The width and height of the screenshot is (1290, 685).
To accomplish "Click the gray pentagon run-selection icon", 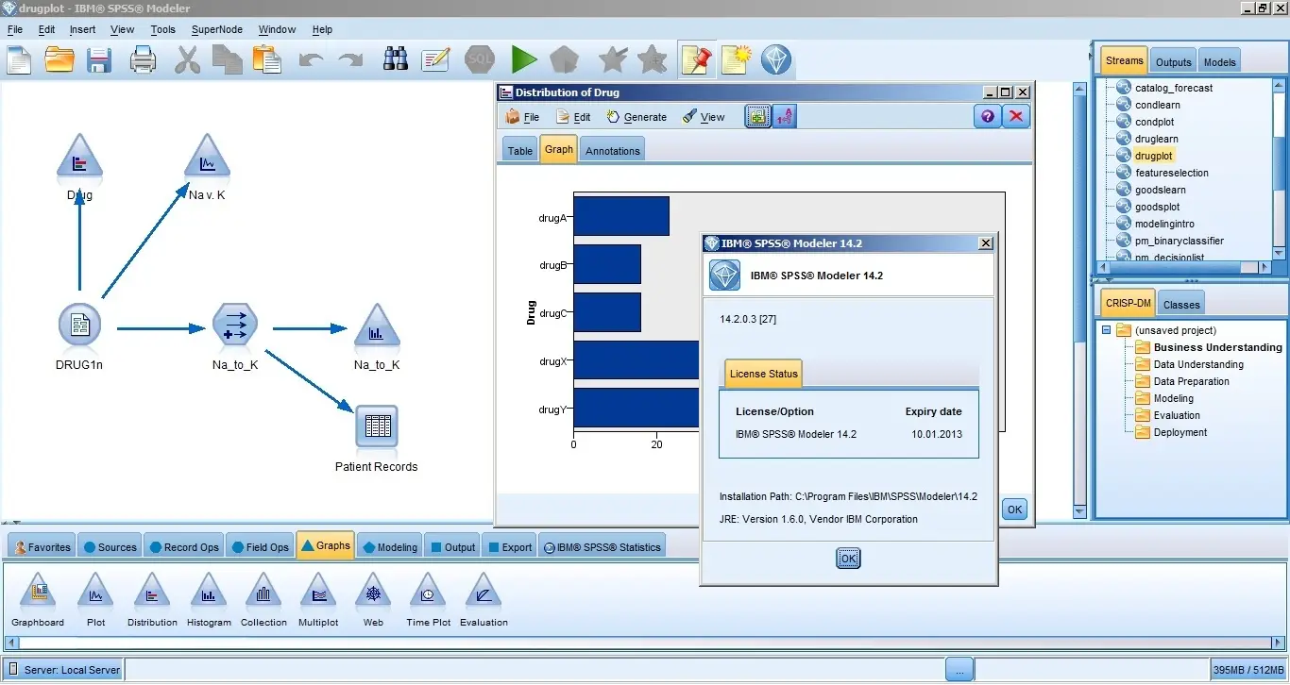I will pyautogui.click(x=564, y=60).
